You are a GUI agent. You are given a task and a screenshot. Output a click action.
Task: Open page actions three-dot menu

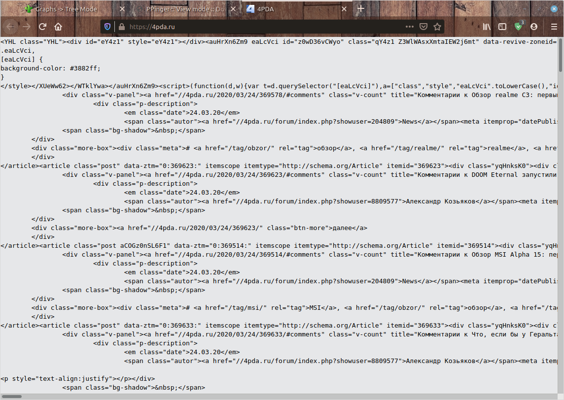[x=409, y=27]
